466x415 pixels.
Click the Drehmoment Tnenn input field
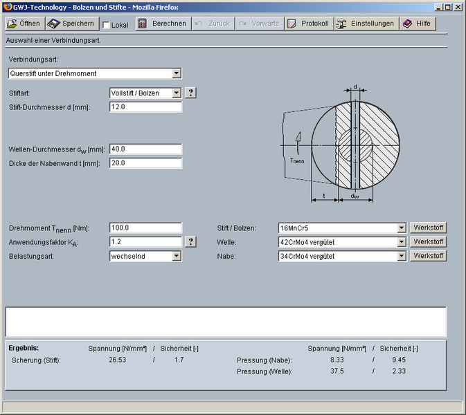[x=145, y=228]
